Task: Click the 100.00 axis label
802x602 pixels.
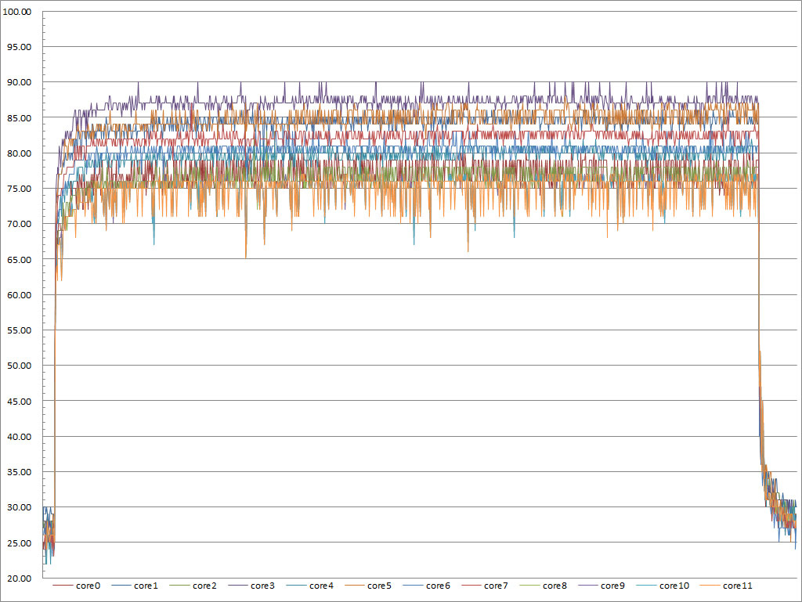Action: coord(17,12)
